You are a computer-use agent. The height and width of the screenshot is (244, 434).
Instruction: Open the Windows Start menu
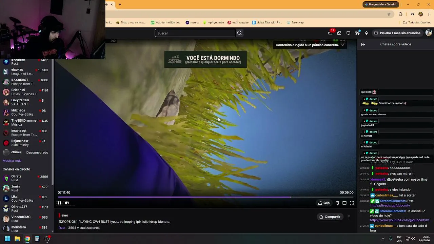coord(7,239)
